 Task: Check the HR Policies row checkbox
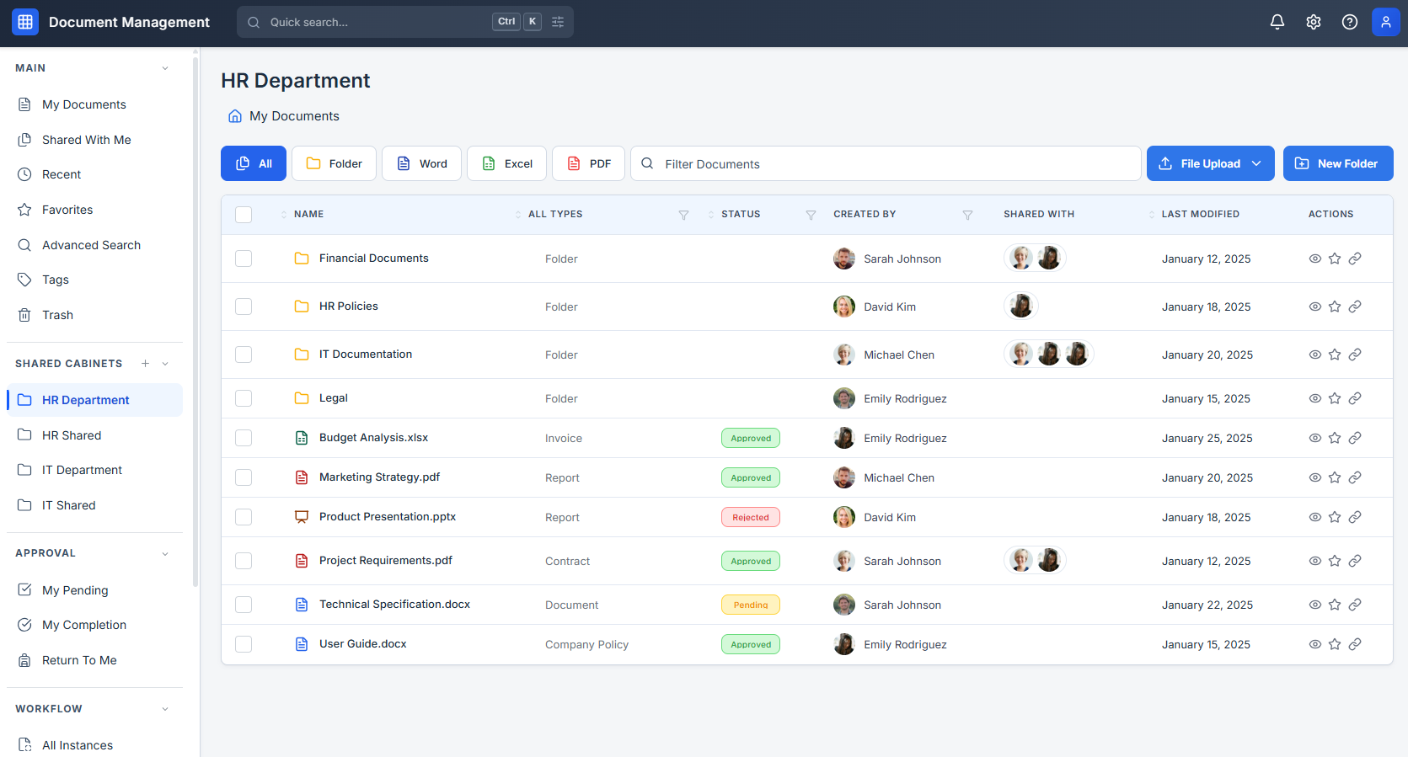244,307
